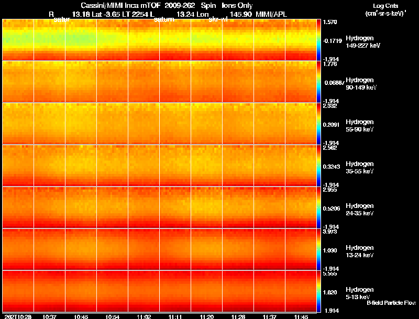Click the color scale bar for 24-35 keV

click(318, 207)
